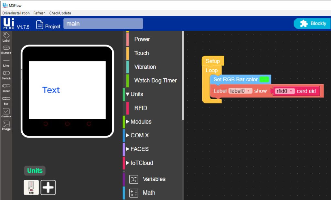The height and width of the screenshot is (200, 331).
Task: Open the Variables category icon
Action: click(133, 179)
